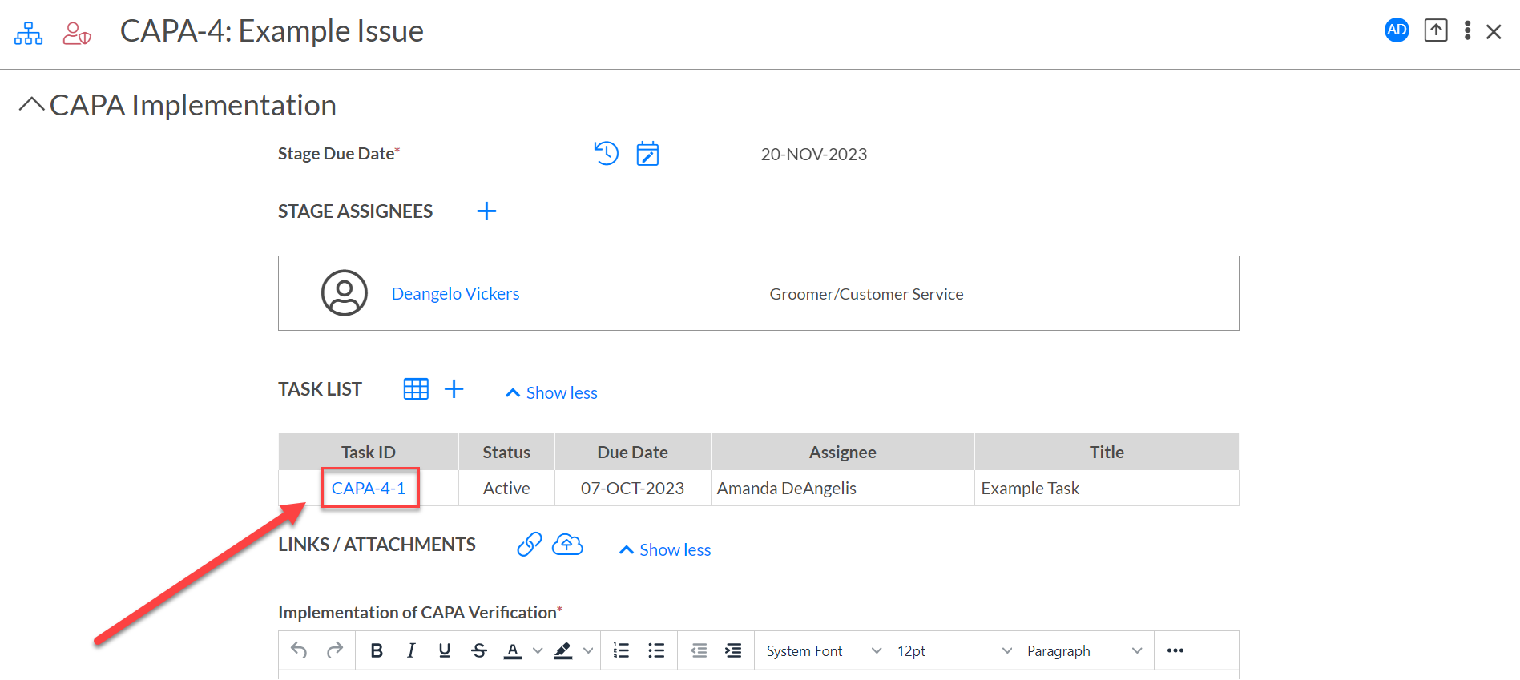Redo the last edit in editor
This screenshot has height=680, width=1520.
coord(335,650)
